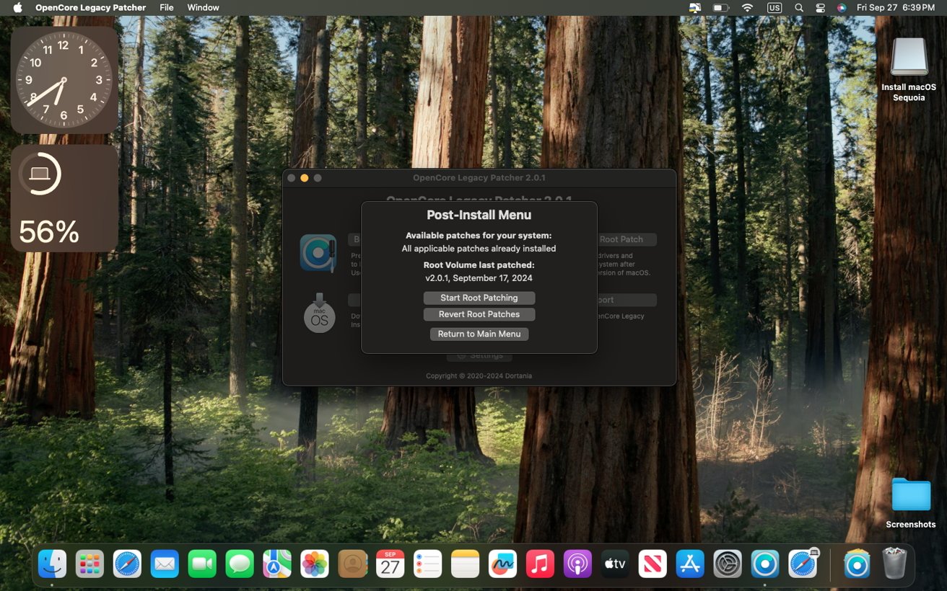Open Freeform from the Dock
Viewport: 947px width, 591px height.
click(x=503, y=564)
